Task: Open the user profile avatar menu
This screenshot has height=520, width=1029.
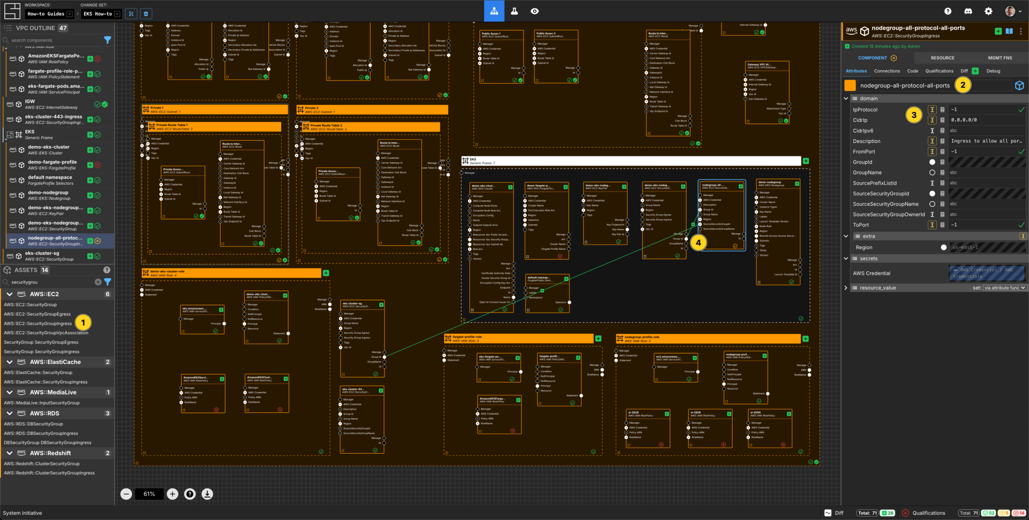Action: click(1013, 11)
